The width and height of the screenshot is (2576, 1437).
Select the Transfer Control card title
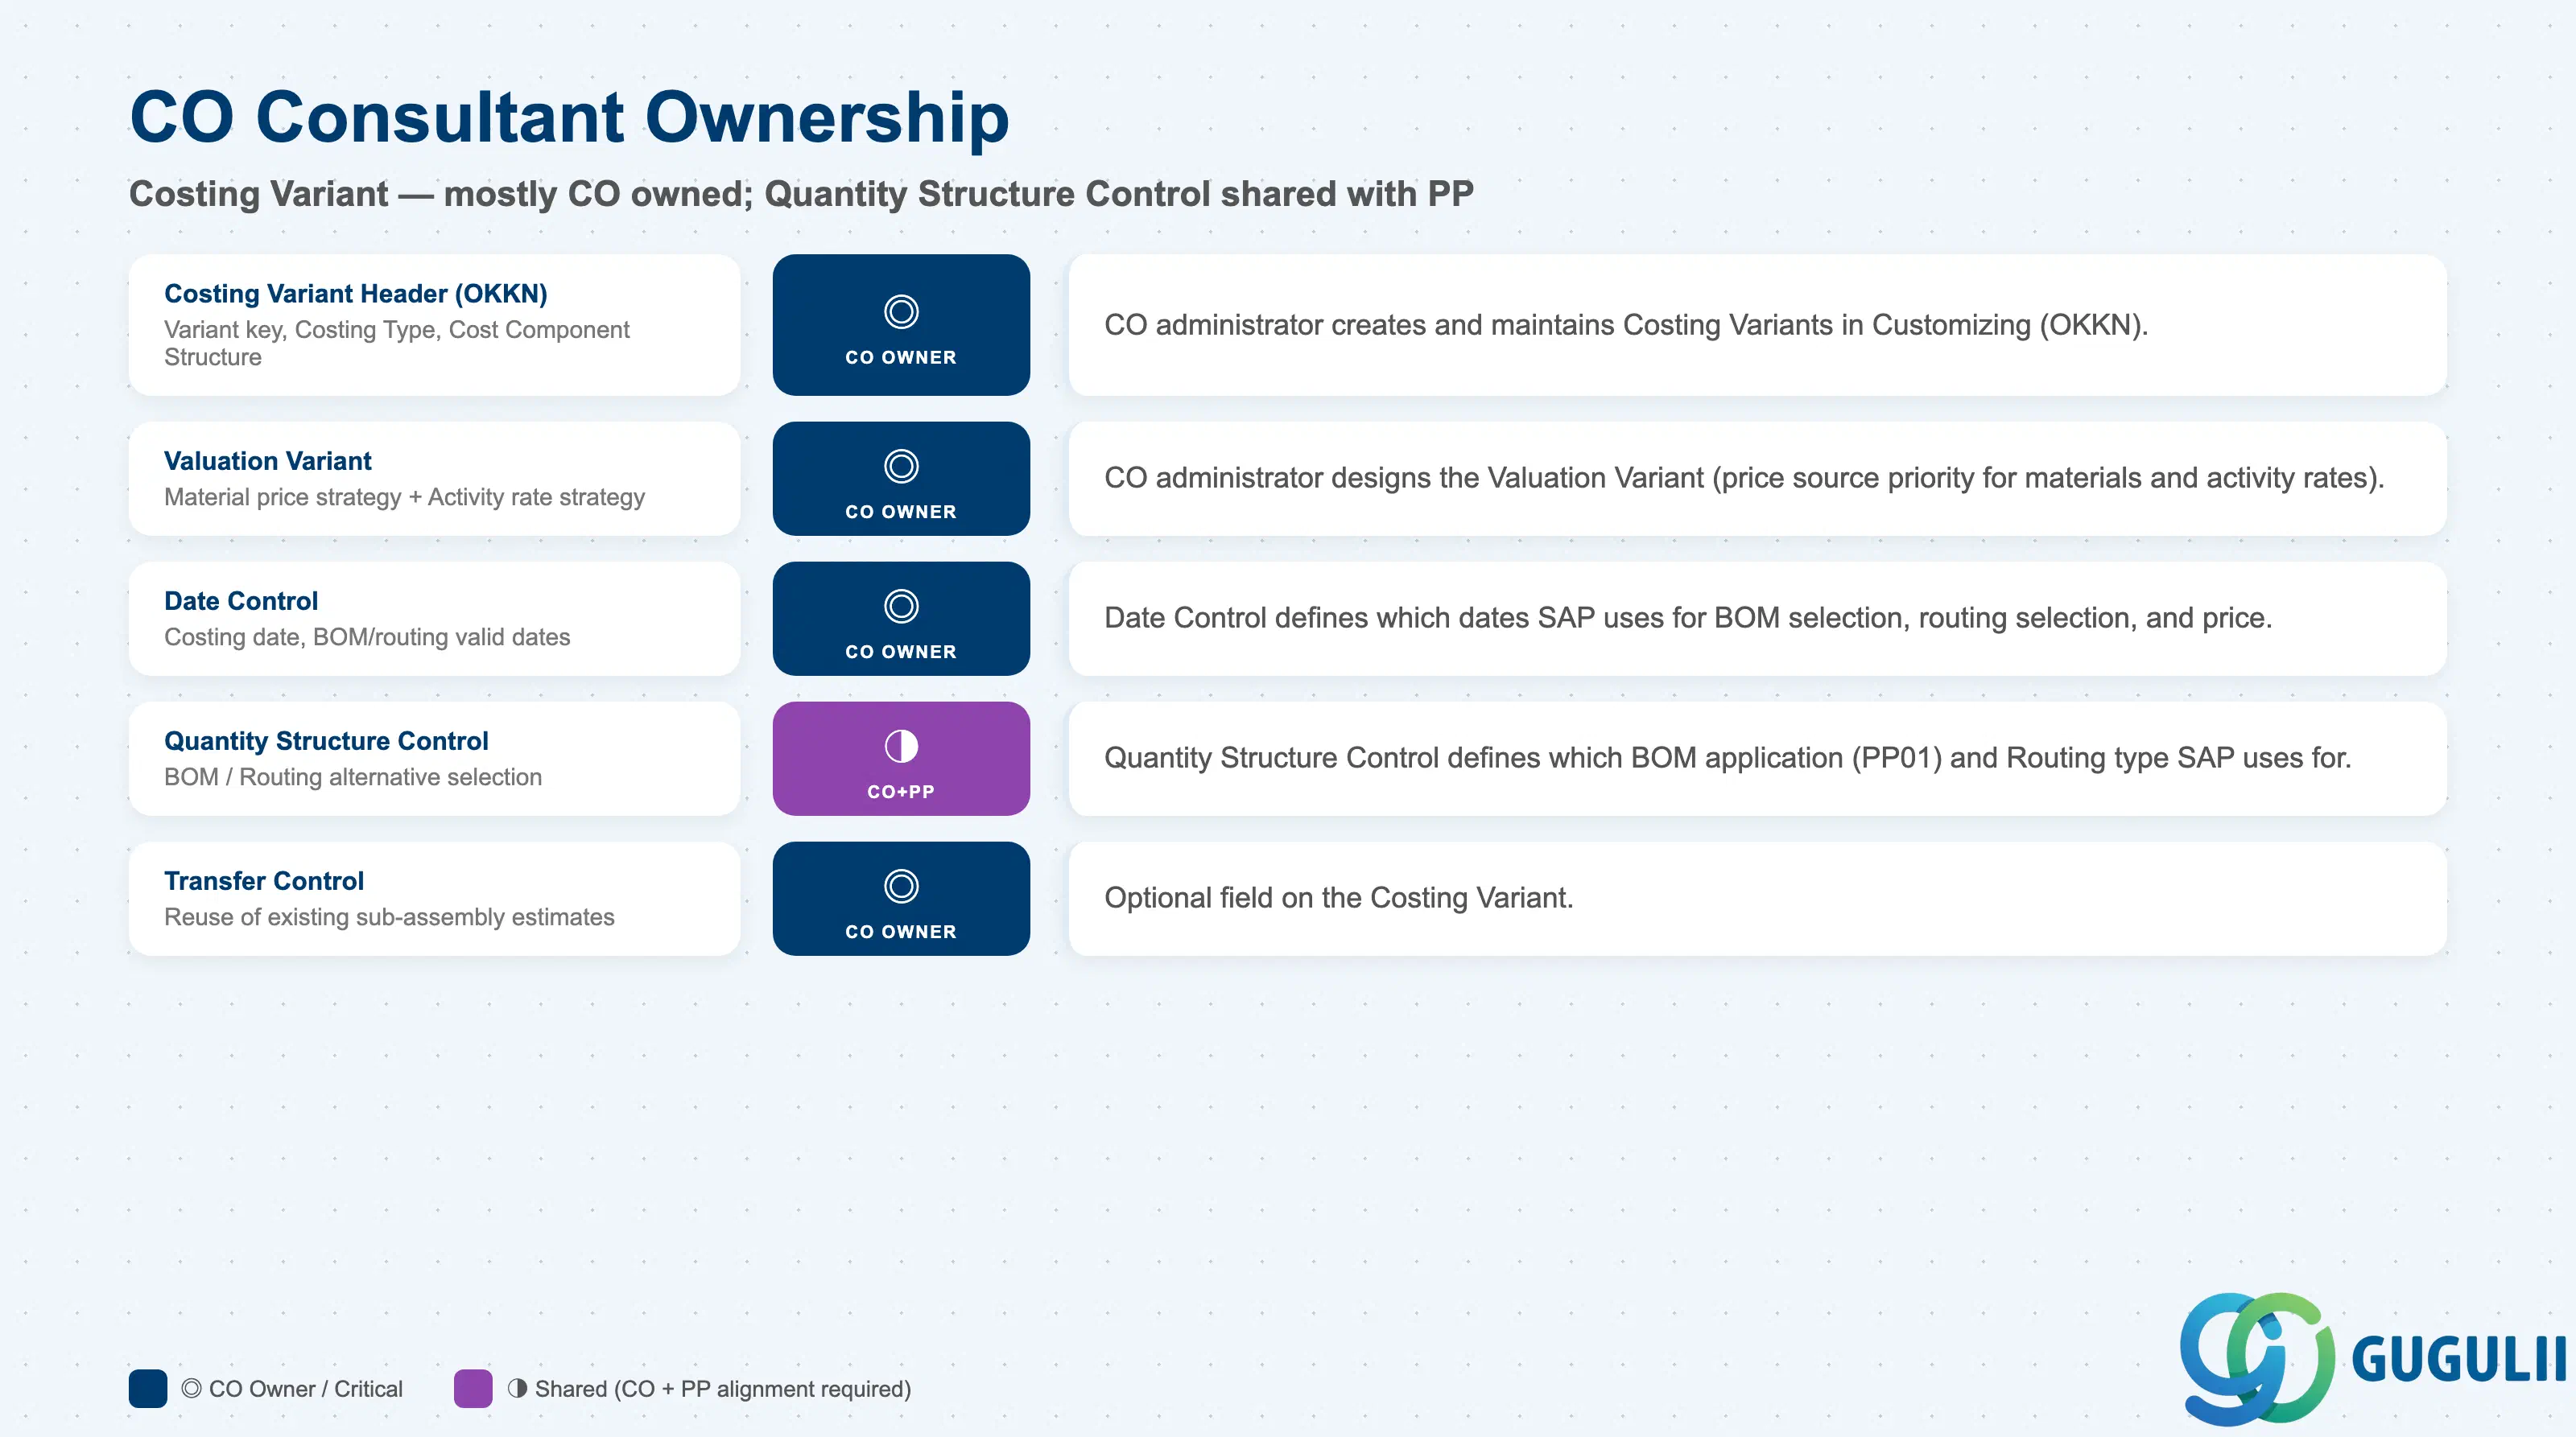tap(264, 880)
